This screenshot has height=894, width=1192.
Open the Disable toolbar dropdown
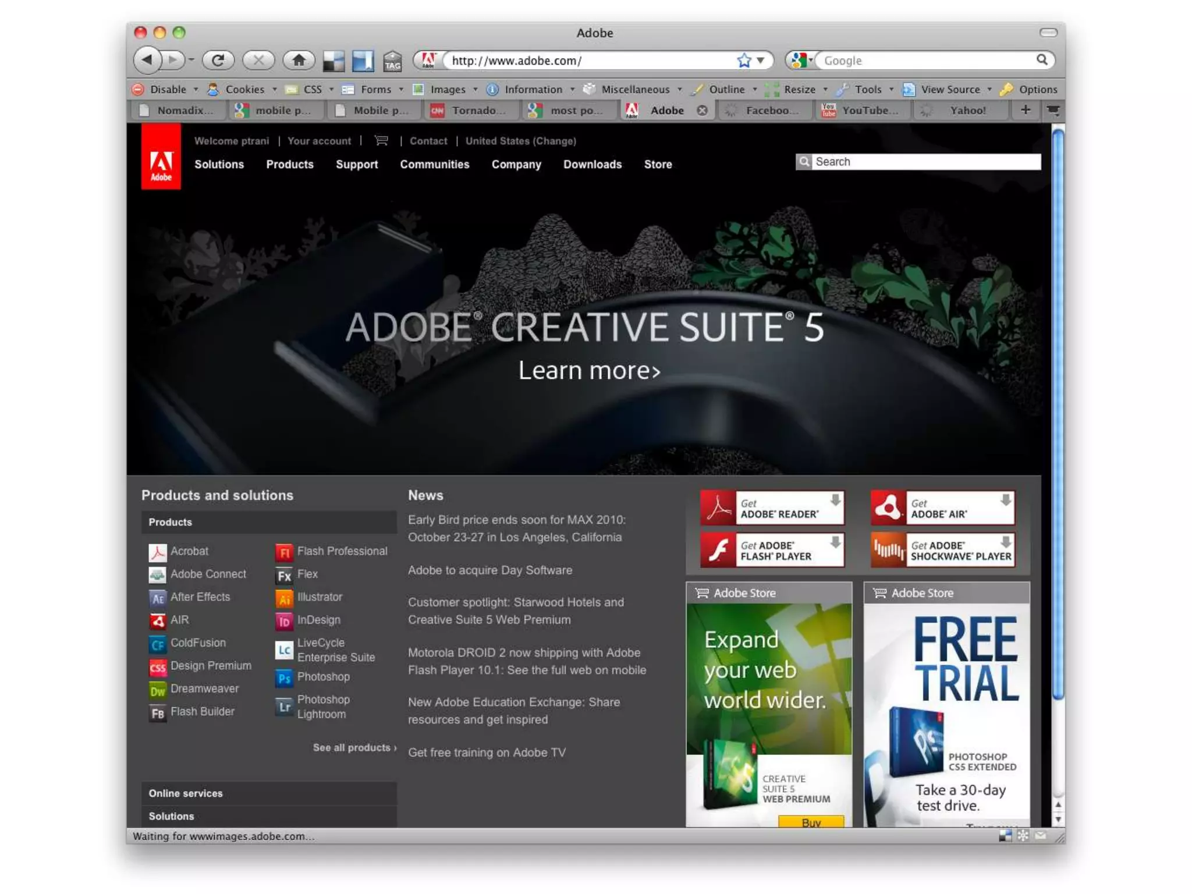click(x=168, y=90)
